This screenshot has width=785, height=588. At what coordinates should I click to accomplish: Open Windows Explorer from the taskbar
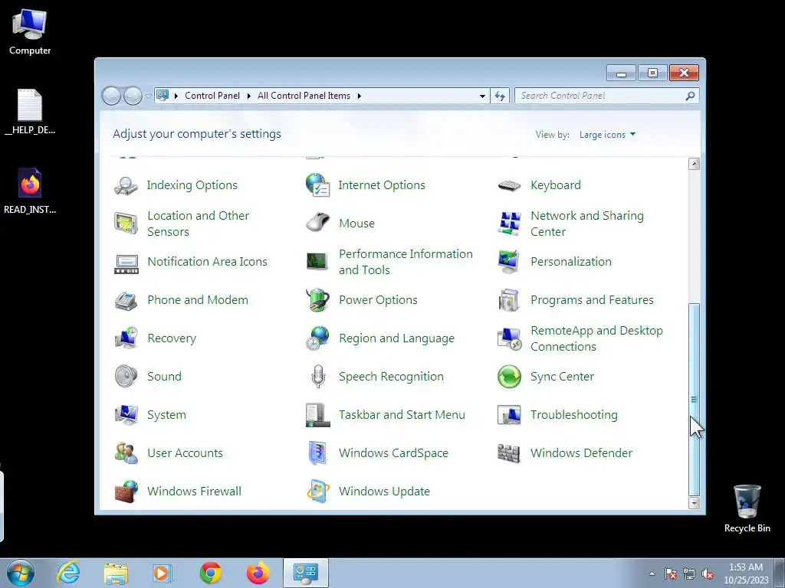(116, 573)
